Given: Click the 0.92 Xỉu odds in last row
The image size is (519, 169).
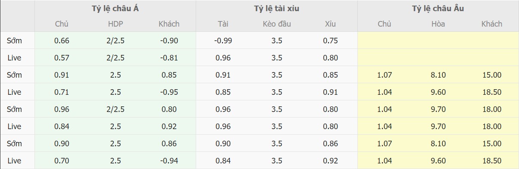Looking at the screenshot, I should click(x=330, y=161).
